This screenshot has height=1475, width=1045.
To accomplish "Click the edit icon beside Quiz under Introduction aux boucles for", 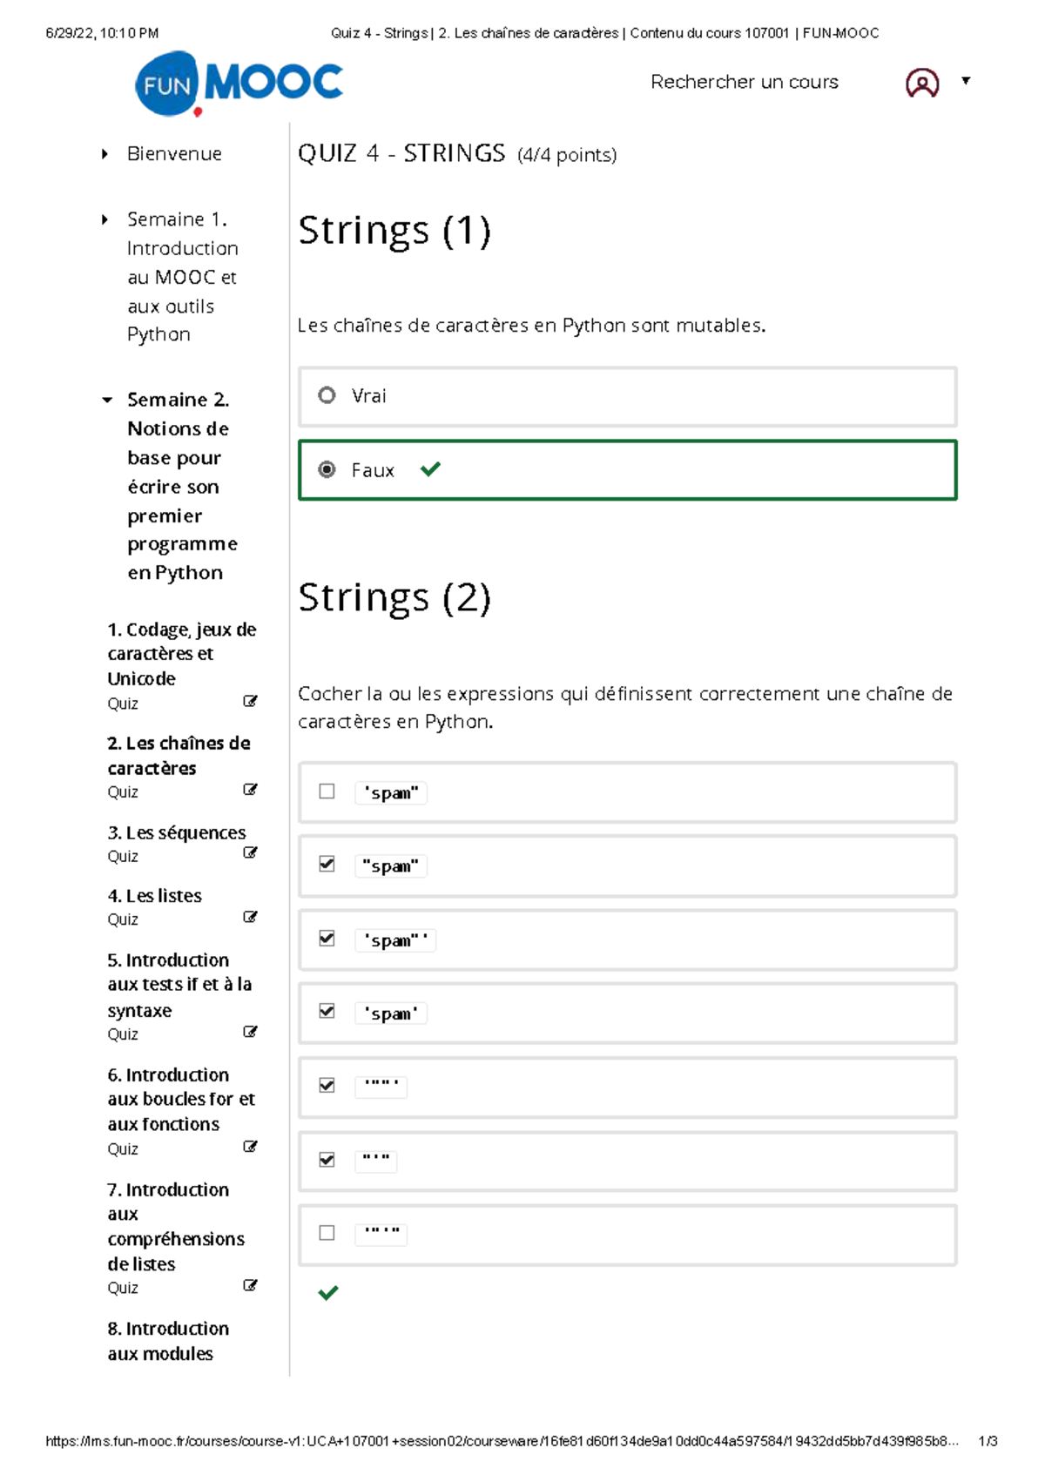I will pos(251,1148).
